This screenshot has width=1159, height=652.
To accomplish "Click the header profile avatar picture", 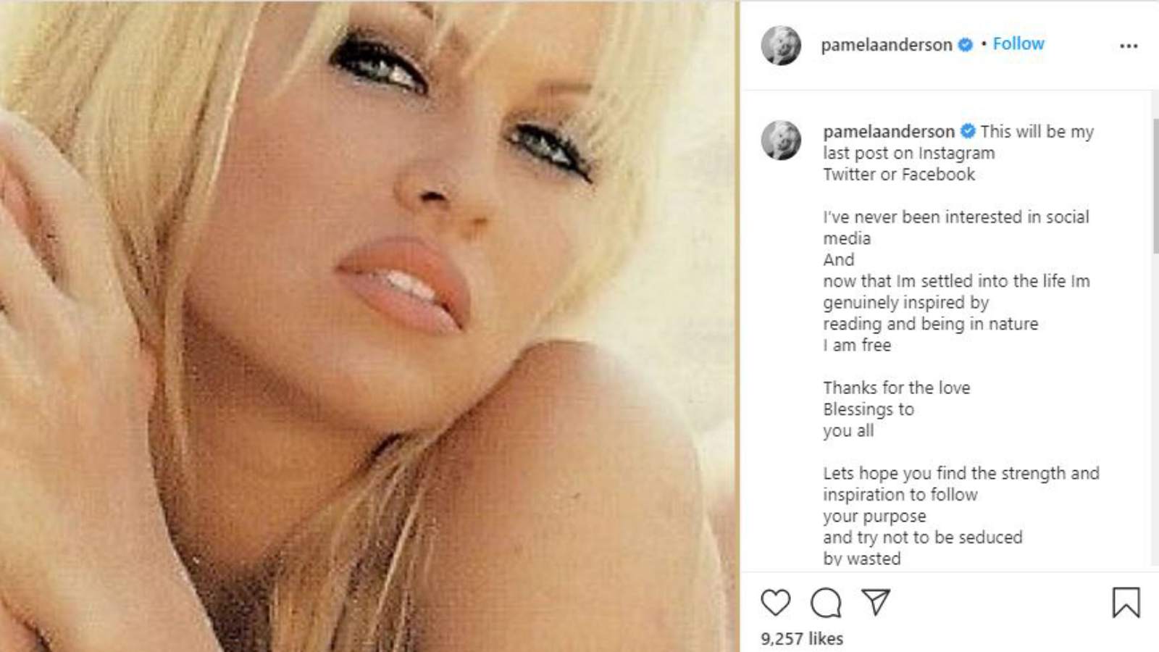I will [x=781, y=45].
